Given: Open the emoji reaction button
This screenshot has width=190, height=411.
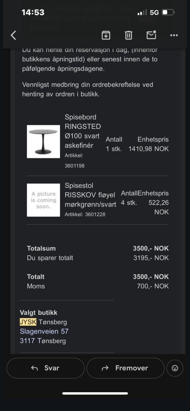Looking at the screenshot, I should click(x=175, y=368).
